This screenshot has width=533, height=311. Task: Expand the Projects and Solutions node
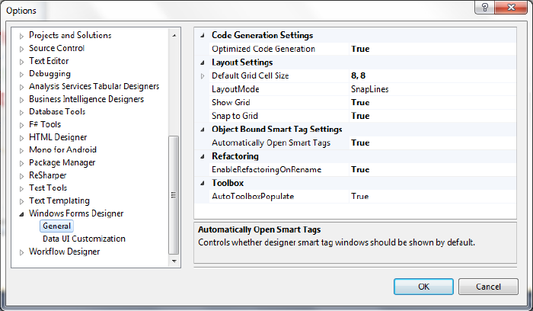21,36
